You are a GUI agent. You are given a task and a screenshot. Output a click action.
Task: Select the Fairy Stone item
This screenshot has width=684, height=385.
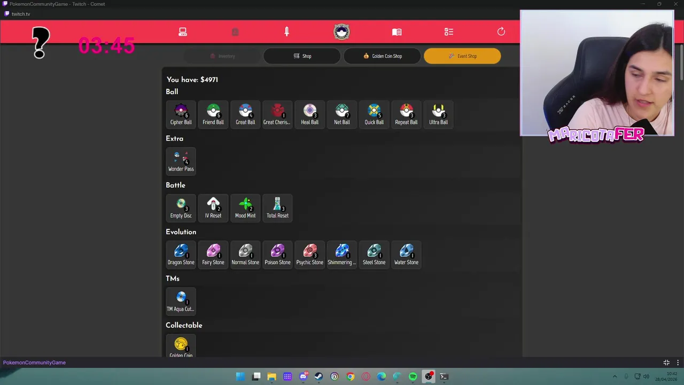213,255
